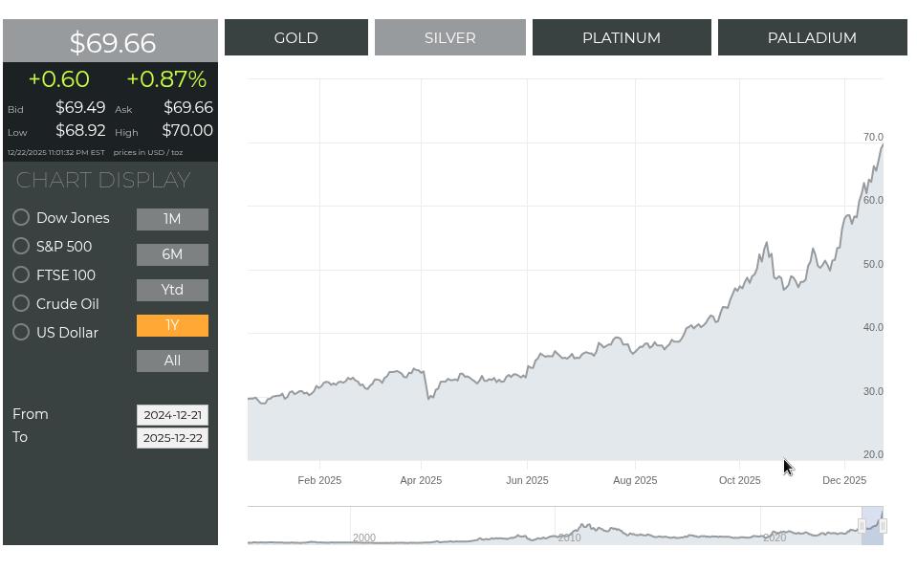
Task: Show the Ytd chart range
Action: tap(172, 291)
